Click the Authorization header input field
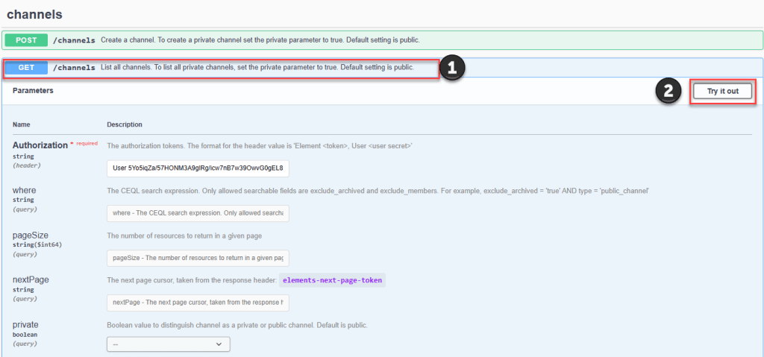 (198, 168)
